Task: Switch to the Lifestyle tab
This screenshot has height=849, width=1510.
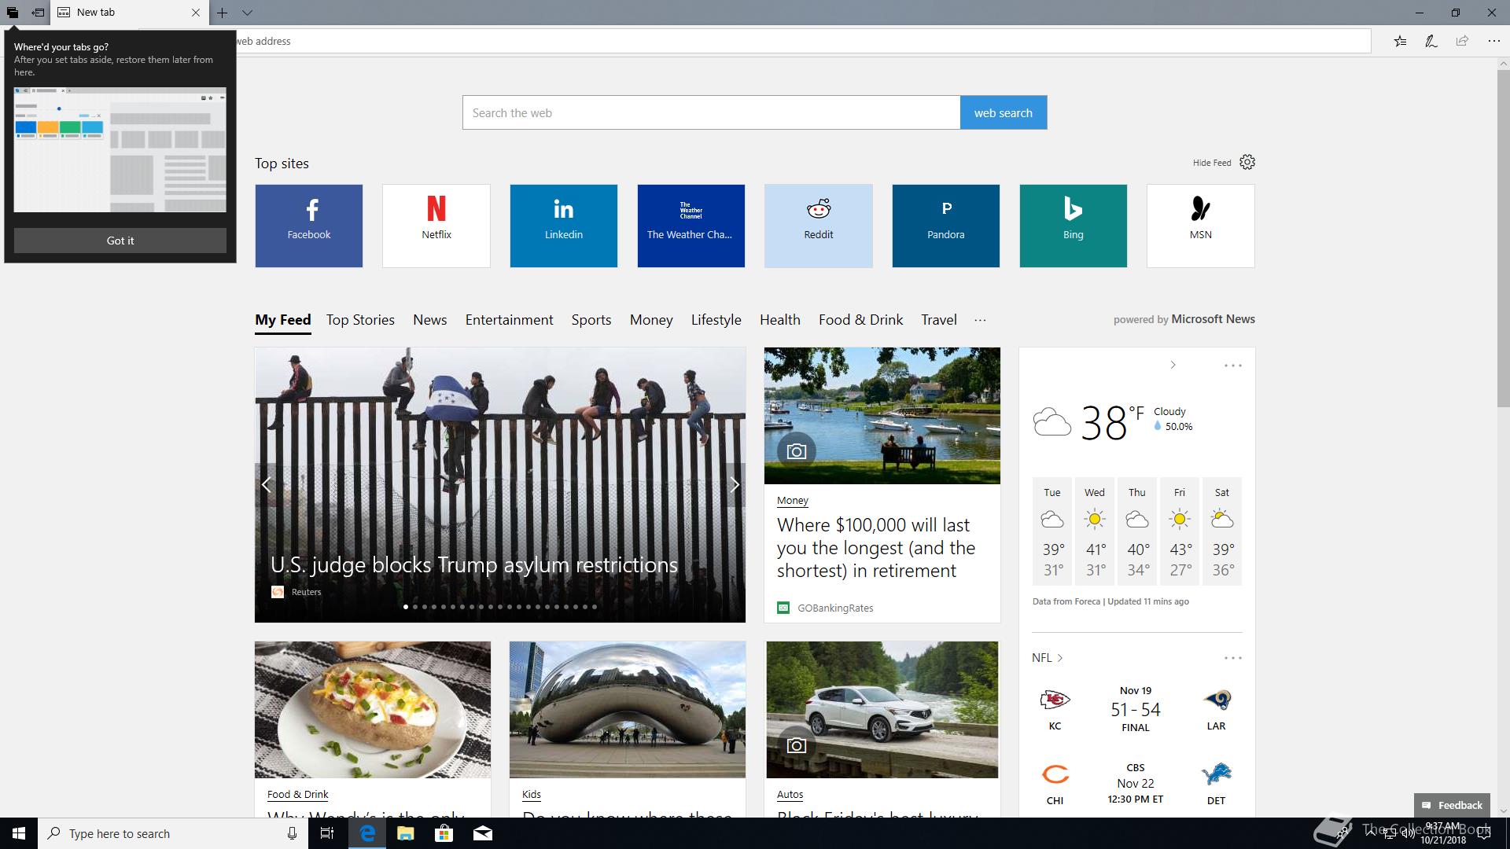Action: pos(716,320)
